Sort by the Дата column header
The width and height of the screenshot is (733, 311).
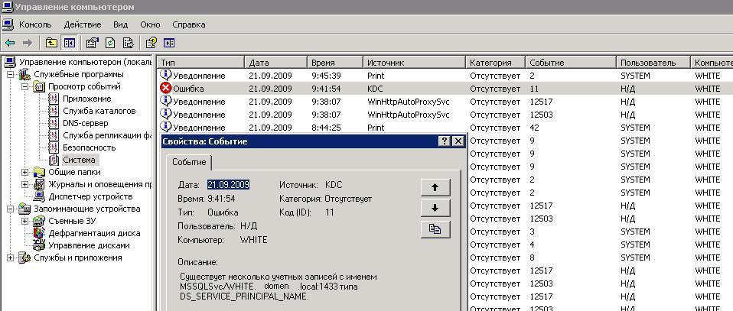point(275,62)
